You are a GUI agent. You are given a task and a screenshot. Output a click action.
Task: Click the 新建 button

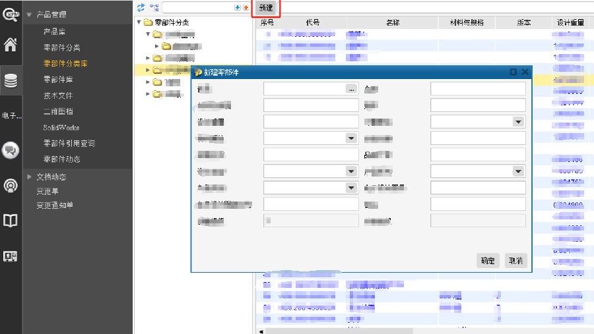click(x=265, y=7)
